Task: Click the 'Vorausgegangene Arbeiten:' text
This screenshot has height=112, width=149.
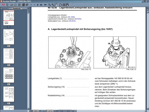Action: point(57,15)
